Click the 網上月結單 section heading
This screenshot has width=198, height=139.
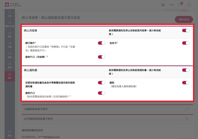click(30, 30)
